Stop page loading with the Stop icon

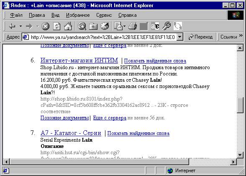click(x=46, y=26)
